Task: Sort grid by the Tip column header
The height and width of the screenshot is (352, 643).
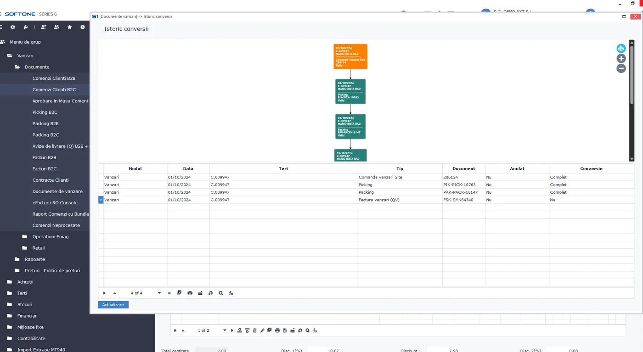Action: pyautogui.click(x=400, y=168)
